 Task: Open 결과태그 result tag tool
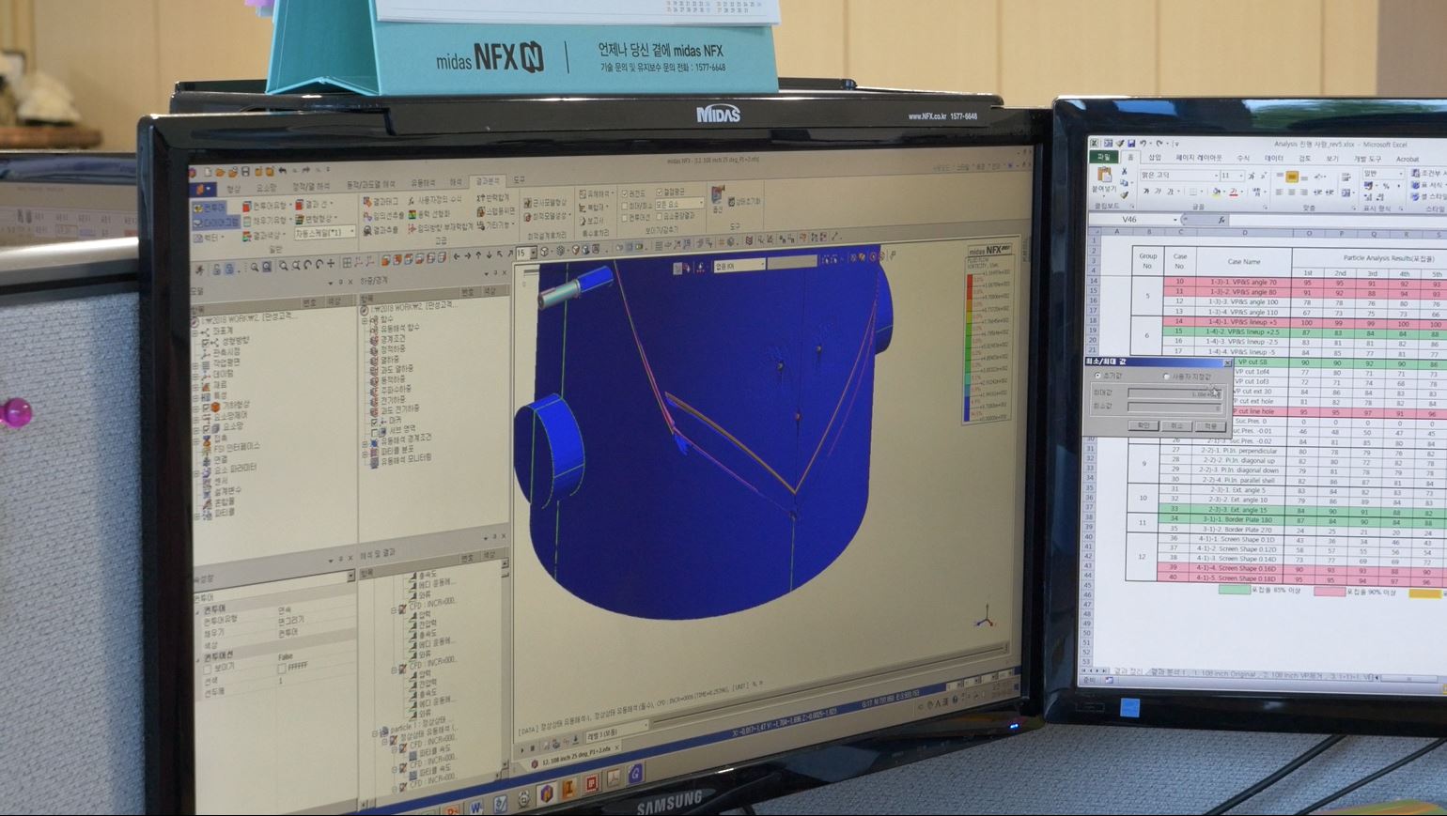click(381, 202)
